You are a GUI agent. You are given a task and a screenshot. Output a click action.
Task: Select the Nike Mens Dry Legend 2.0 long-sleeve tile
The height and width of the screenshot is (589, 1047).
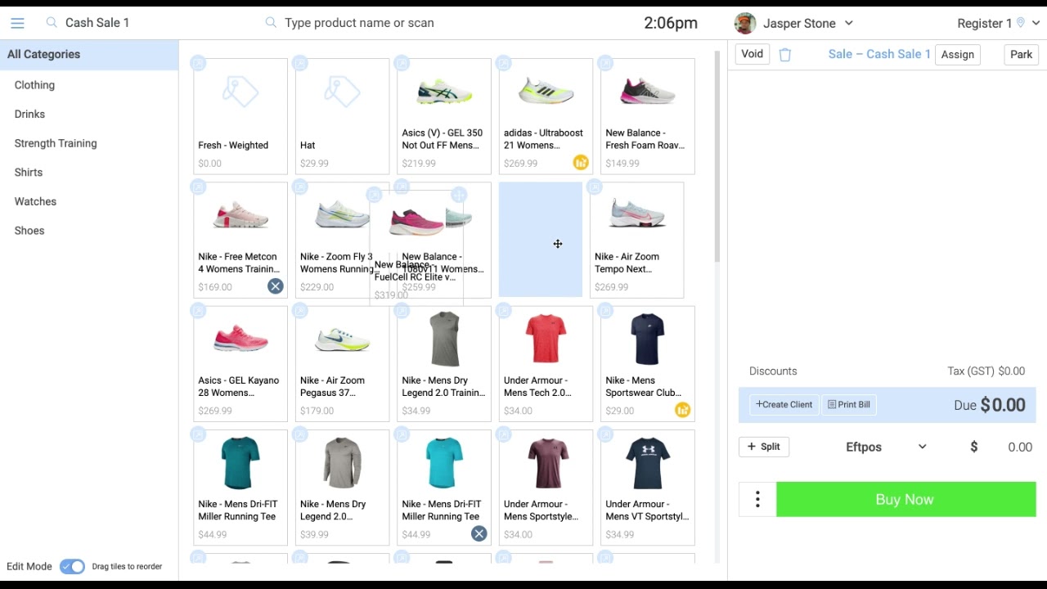coord(342,488)
